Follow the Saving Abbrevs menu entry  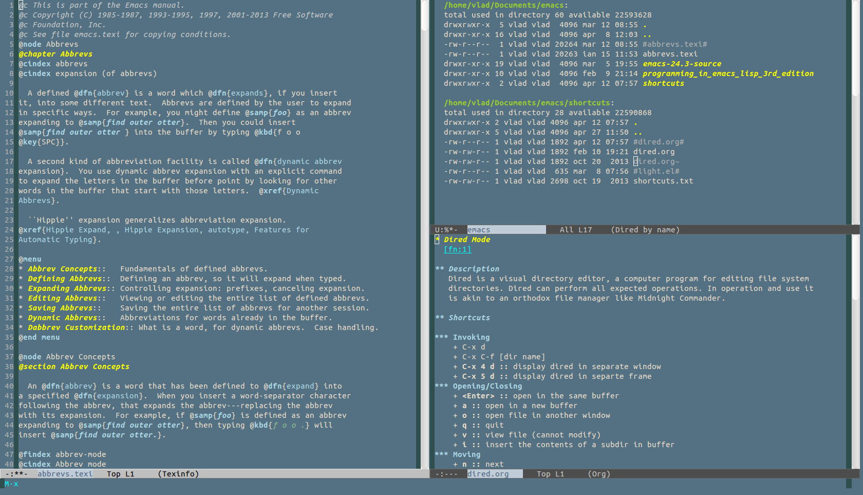[60, 308]
